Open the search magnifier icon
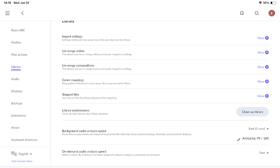280x168 pixels. [x=257, y=13]
